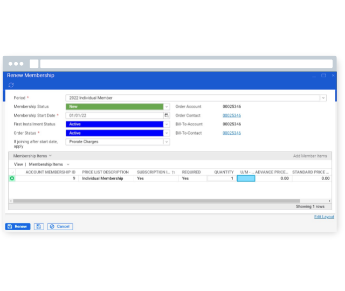Open the Membership Start Date calendar picker
345x291 pixels.
point(167,115)
